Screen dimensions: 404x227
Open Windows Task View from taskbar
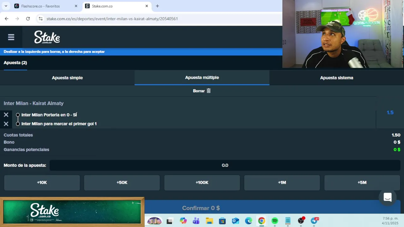tap(169, 221)
